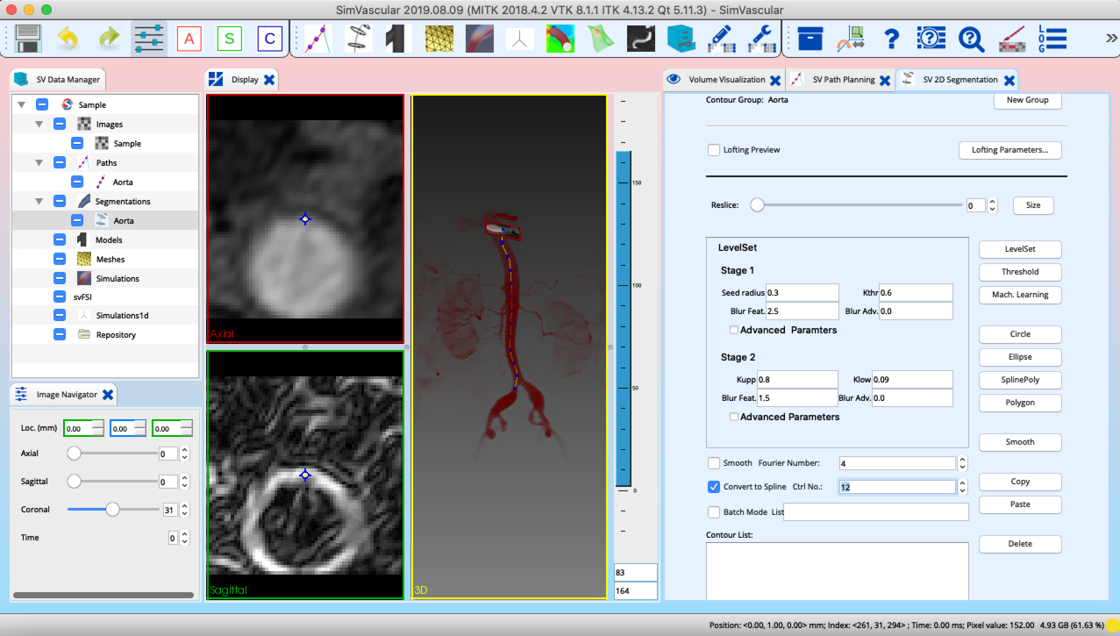Open the Path Planning toolbar icon
1120x636 pixels.
click(318, 39)
